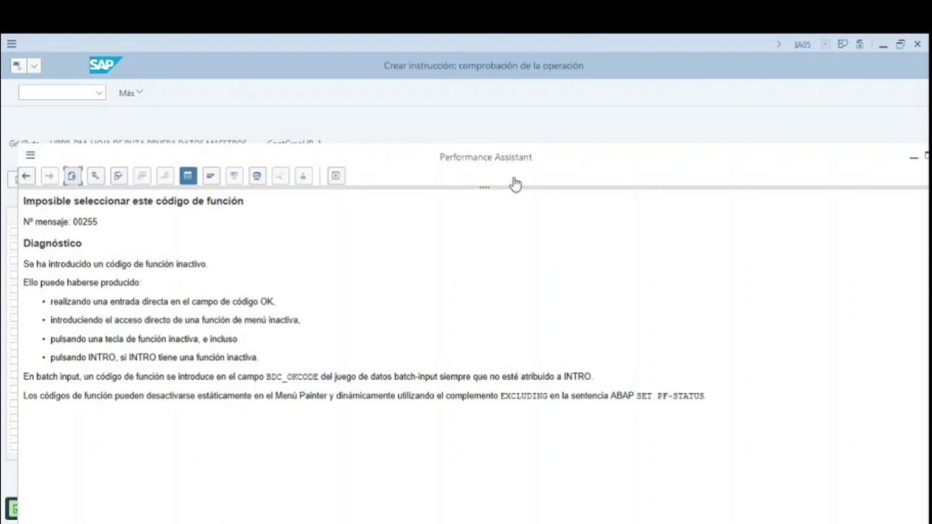This screenshot has height=524, width=932.
Task: Click the session icon left of the SAP logo
Action: point(17,65)
